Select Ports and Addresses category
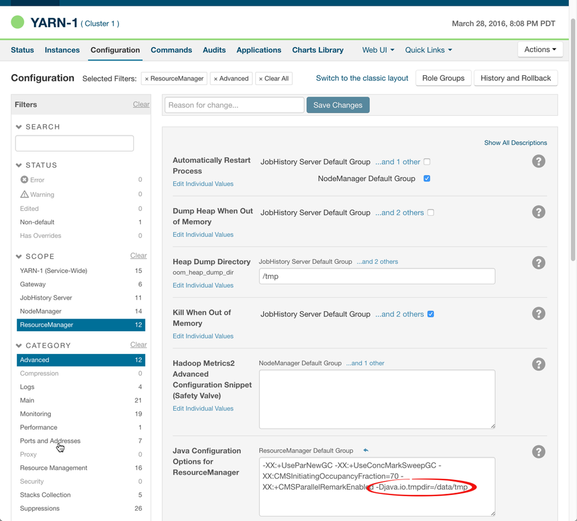This screenshot has width=577, height=521. [x=81, y=441]
